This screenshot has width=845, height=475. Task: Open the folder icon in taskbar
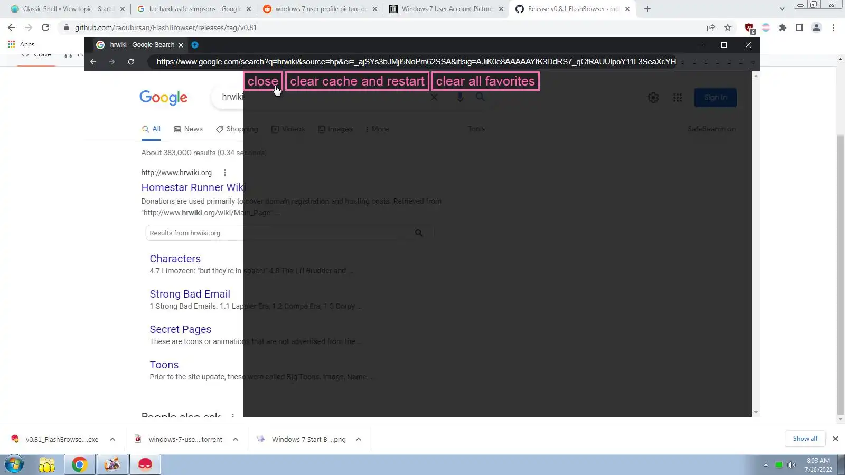point(46,465)
